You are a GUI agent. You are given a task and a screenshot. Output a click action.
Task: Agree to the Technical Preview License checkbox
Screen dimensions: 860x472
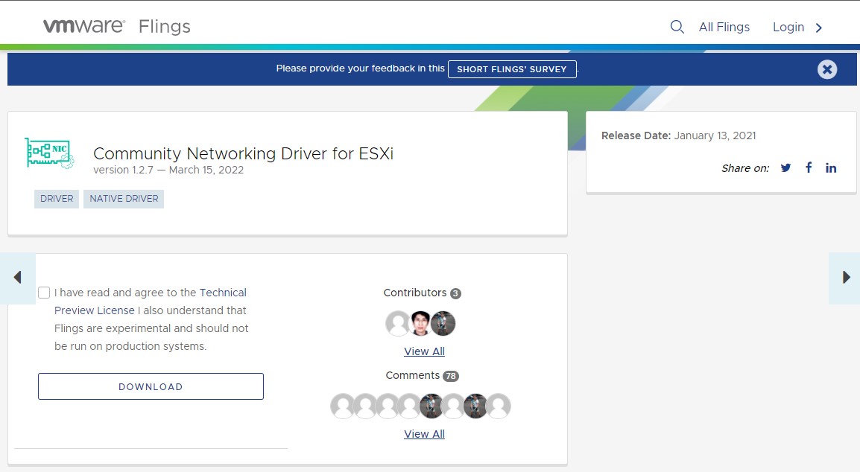pos(44,293)
